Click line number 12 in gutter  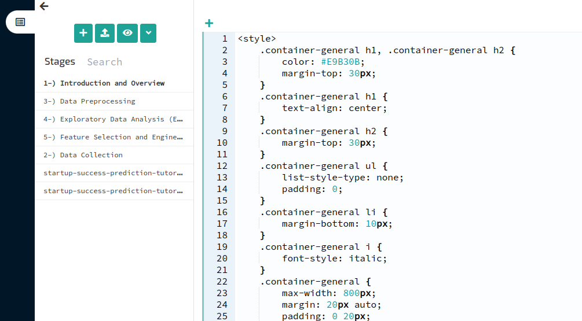[x=222, y=166]
